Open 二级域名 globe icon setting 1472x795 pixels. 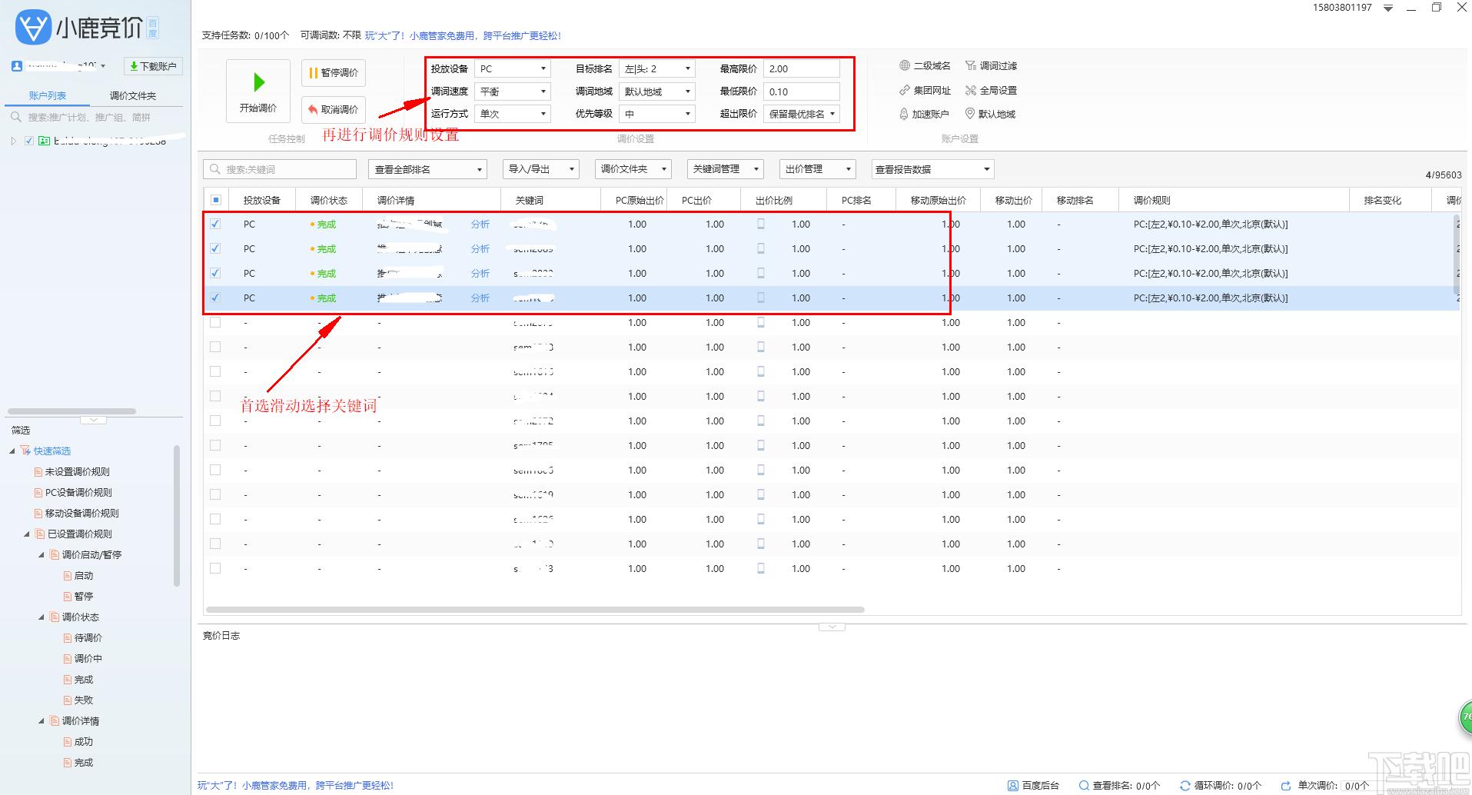click(905, 66)
